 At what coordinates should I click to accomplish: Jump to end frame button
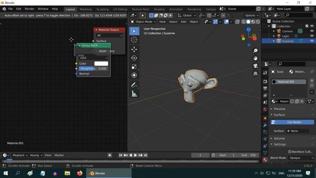146,155
